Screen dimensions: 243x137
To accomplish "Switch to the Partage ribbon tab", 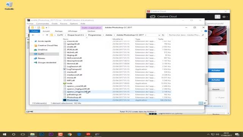I will pyautogui.click(x=59, y=31).
